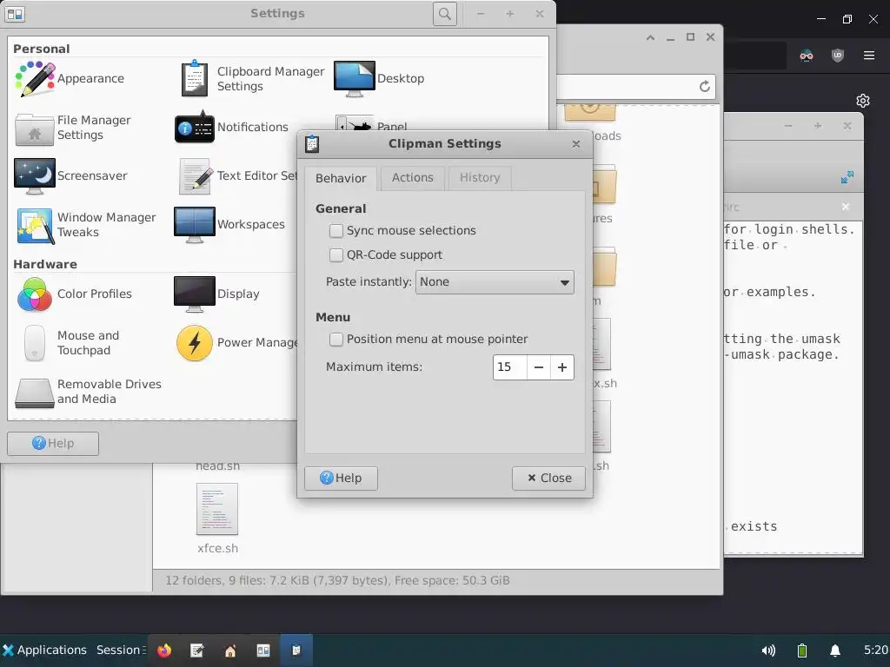Open Power Manager icon
Viewport: 890px width, 667px height.
pos(194,342)
